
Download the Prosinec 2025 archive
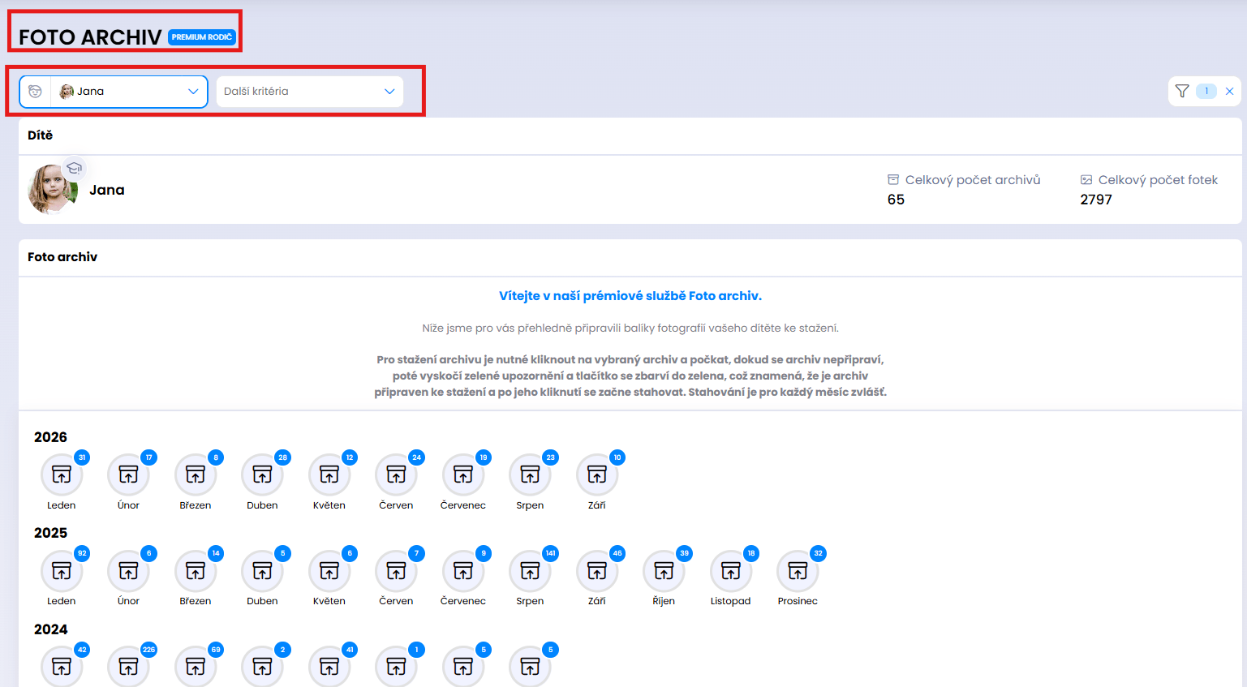[798, 571]
